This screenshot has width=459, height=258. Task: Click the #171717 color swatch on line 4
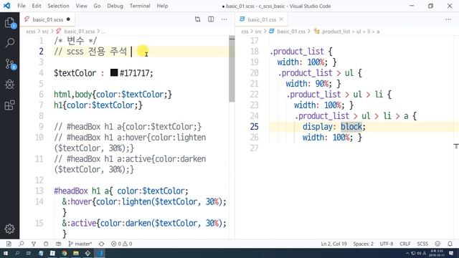click(114, 72)
